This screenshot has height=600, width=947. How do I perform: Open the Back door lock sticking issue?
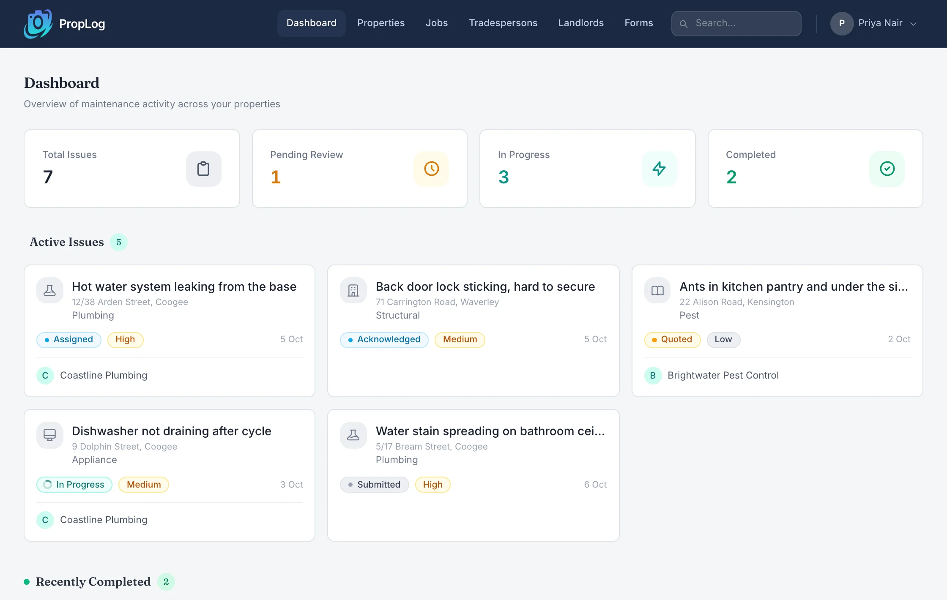point(473,331)
